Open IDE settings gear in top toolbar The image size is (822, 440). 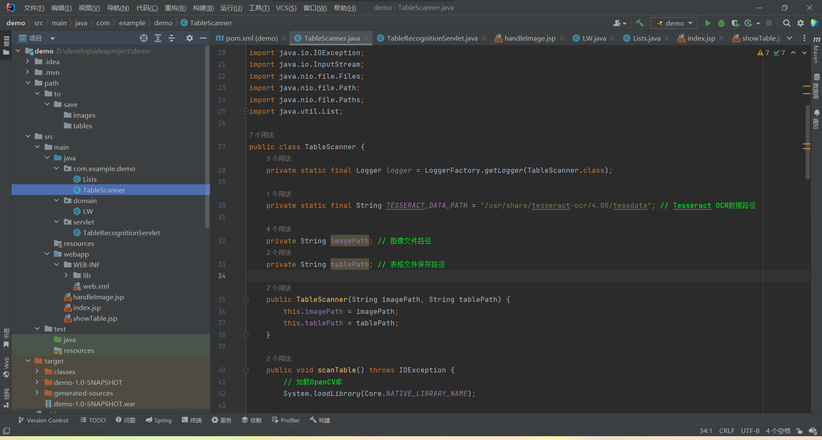click(x=800, y=23)
